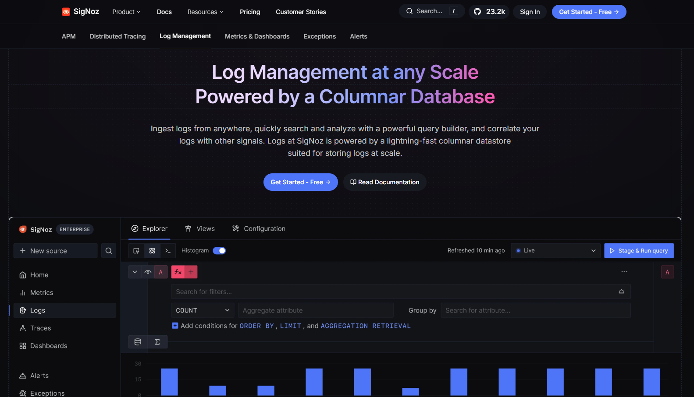Click the Sign In button
The image size is (694, 397).
530,12
